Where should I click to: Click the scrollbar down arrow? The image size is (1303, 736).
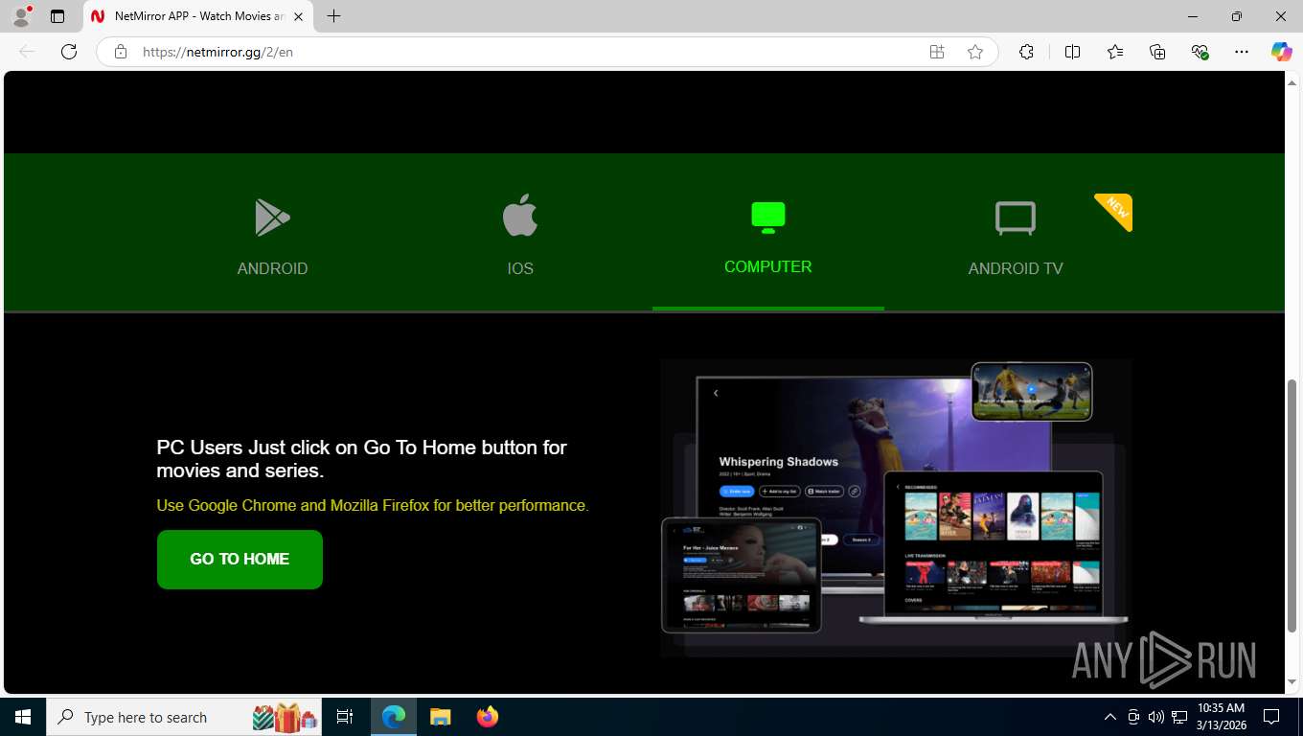(x=1292, y=681)
